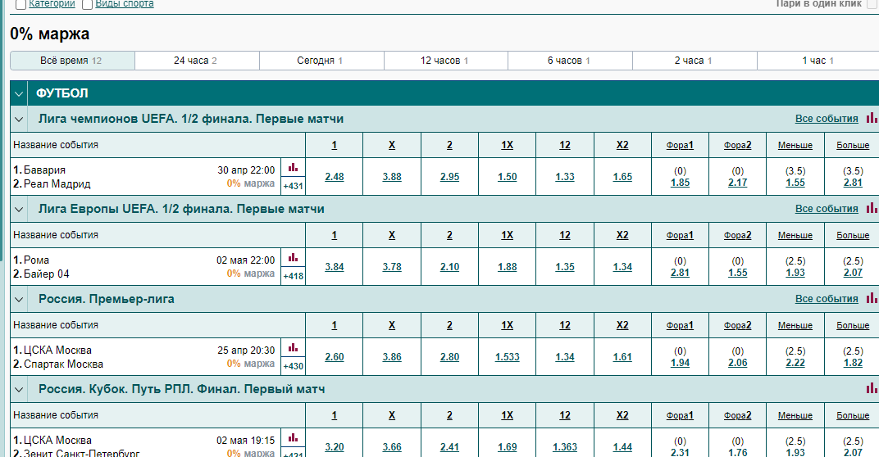Click chart icon for ЦСКА vs Спартак match
Screen dimensions: 879x457
coord(293,347)
